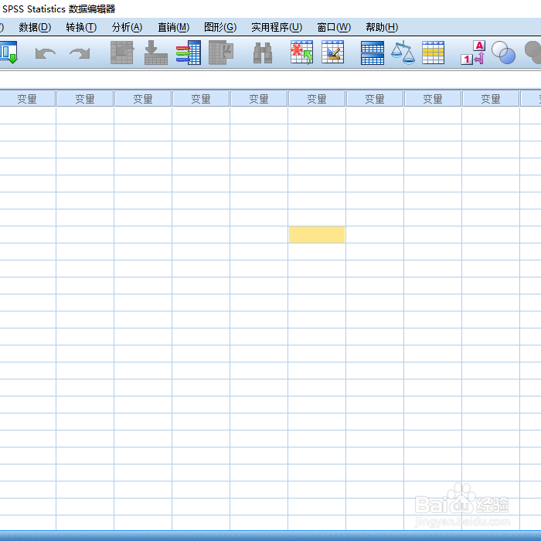The height and width of the screenshot is (541, 541).
Task: Click the Undo arrow icon
Action: (x=45, y=53)
